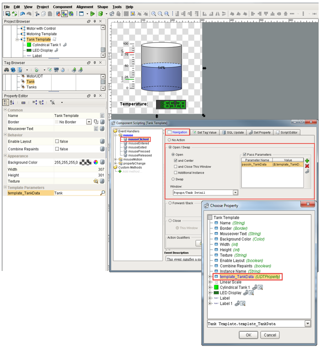Click the Cylindrical Tank green swatch in Project Browser
This screenshot has height=350, width=320.
[29, 45]
